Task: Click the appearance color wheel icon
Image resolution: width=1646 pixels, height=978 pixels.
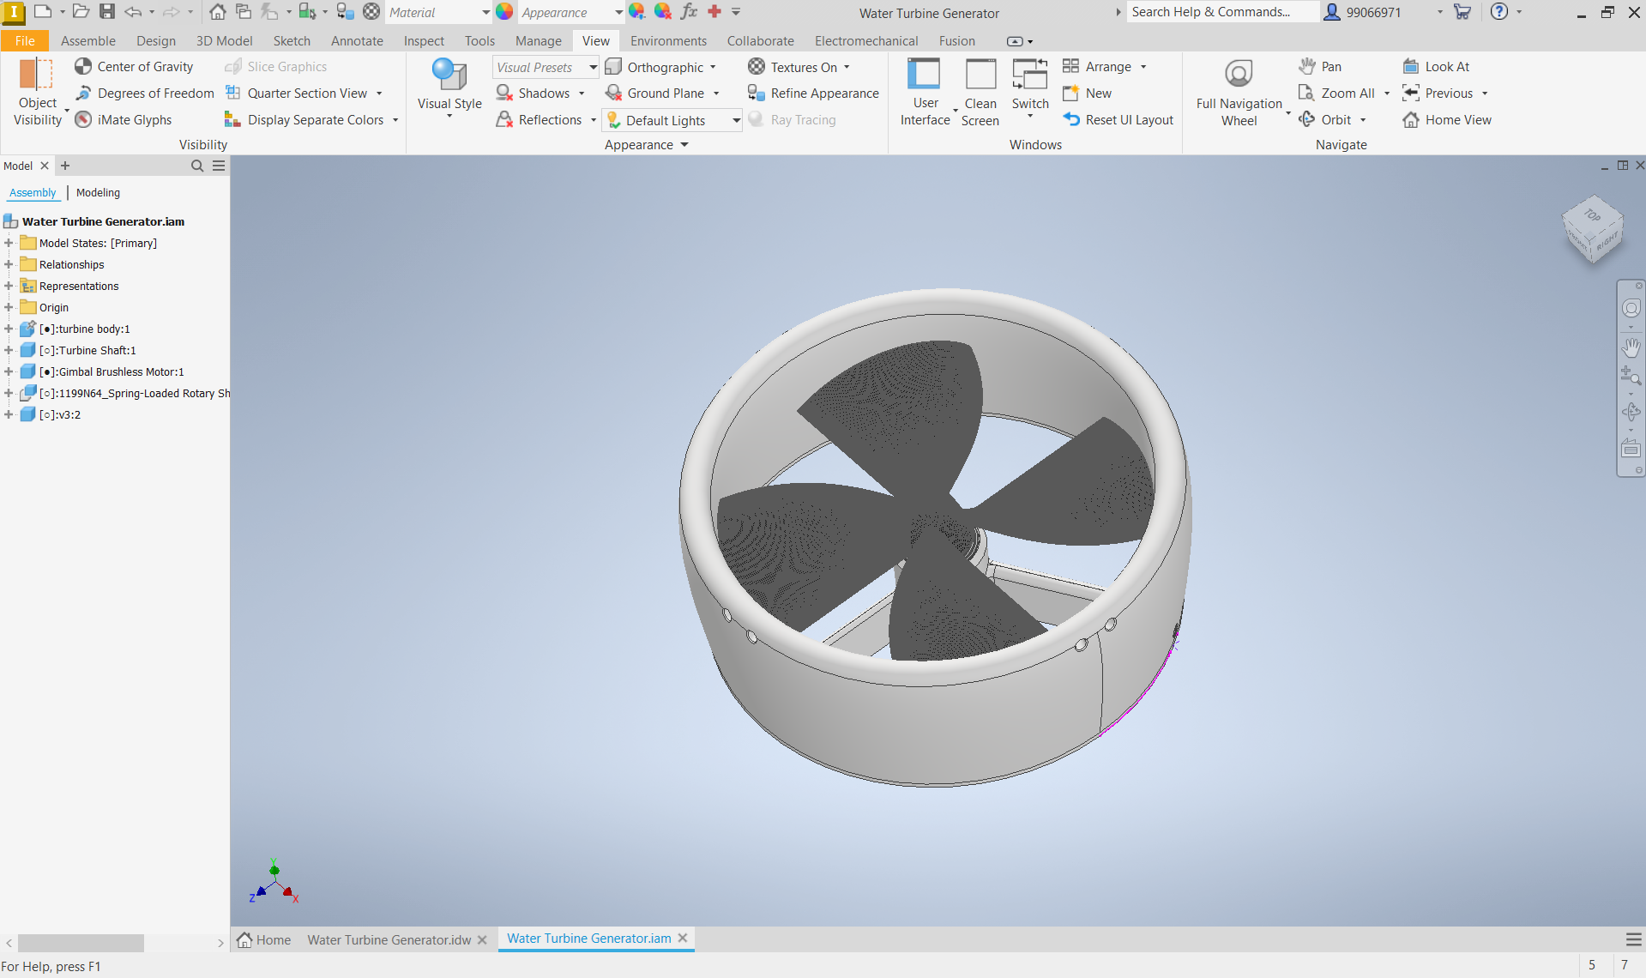Action: point(504,12)
